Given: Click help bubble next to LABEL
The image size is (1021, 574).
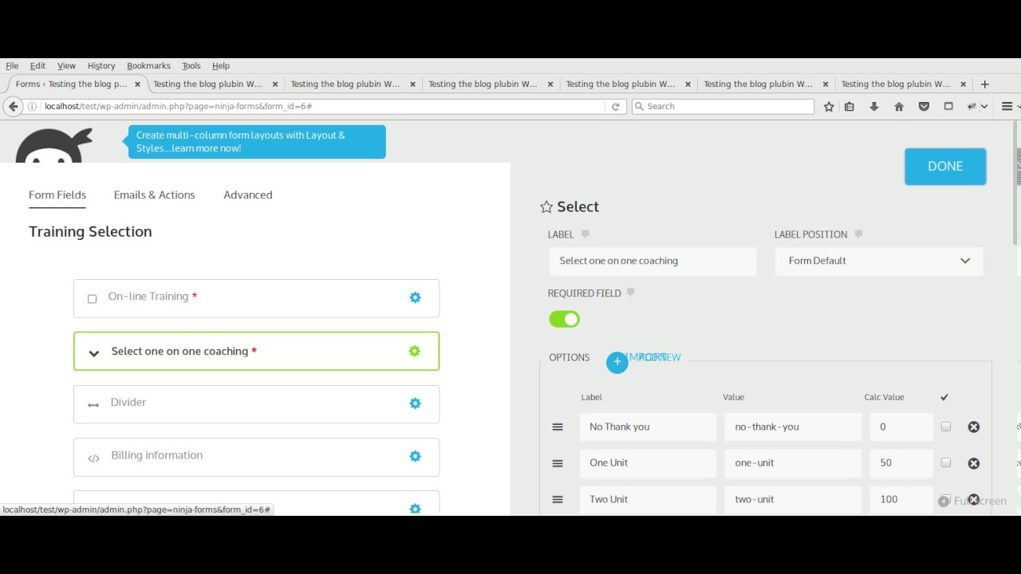Looking at the screenshot, I should 585,234.
